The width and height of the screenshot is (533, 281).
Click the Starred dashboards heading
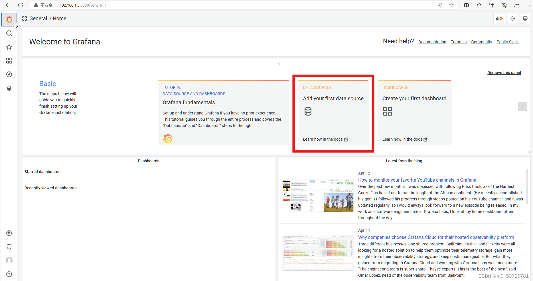pos(42,172)
